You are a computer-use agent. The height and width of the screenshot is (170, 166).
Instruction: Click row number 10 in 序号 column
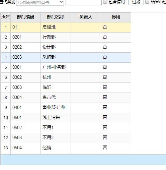6,118
